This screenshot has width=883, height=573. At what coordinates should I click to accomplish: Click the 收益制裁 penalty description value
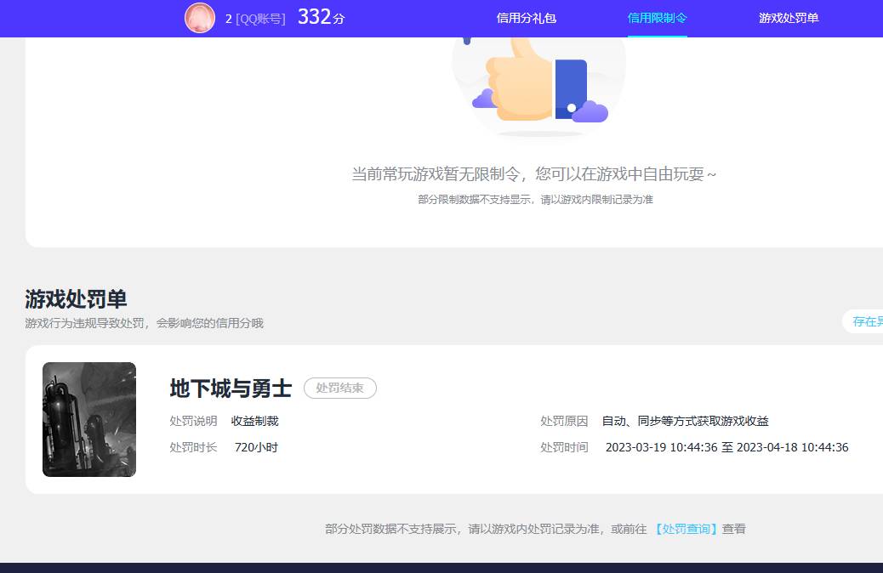tap(254, 420)
